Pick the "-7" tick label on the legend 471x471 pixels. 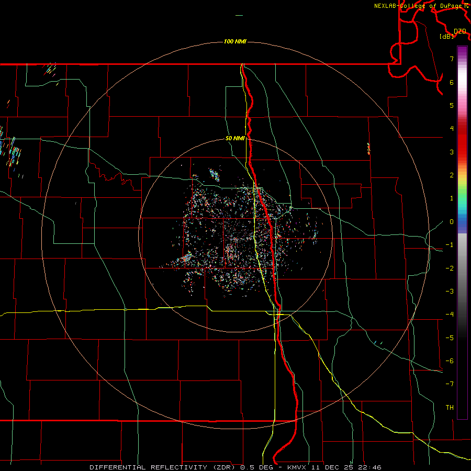pyautogui.click(x=450, y=384)
